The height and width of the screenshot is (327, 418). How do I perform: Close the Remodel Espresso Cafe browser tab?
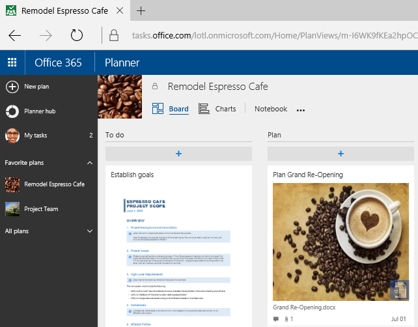[x=120, y=10]
